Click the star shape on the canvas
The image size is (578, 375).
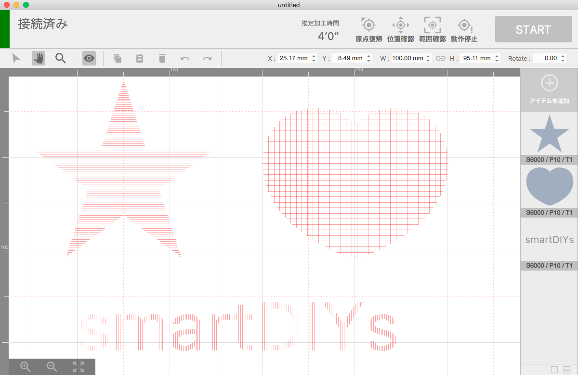[124, 168]
